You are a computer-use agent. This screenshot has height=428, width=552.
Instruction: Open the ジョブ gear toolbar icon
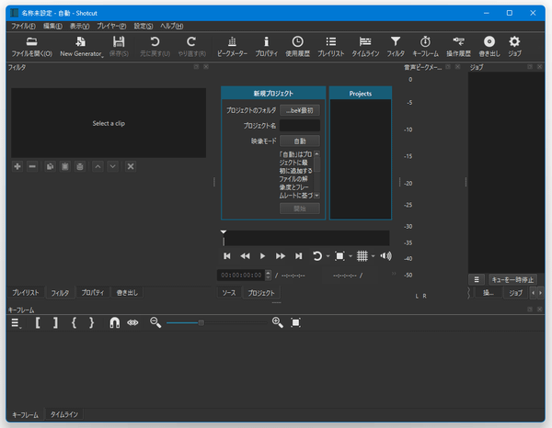click(514, 47)
